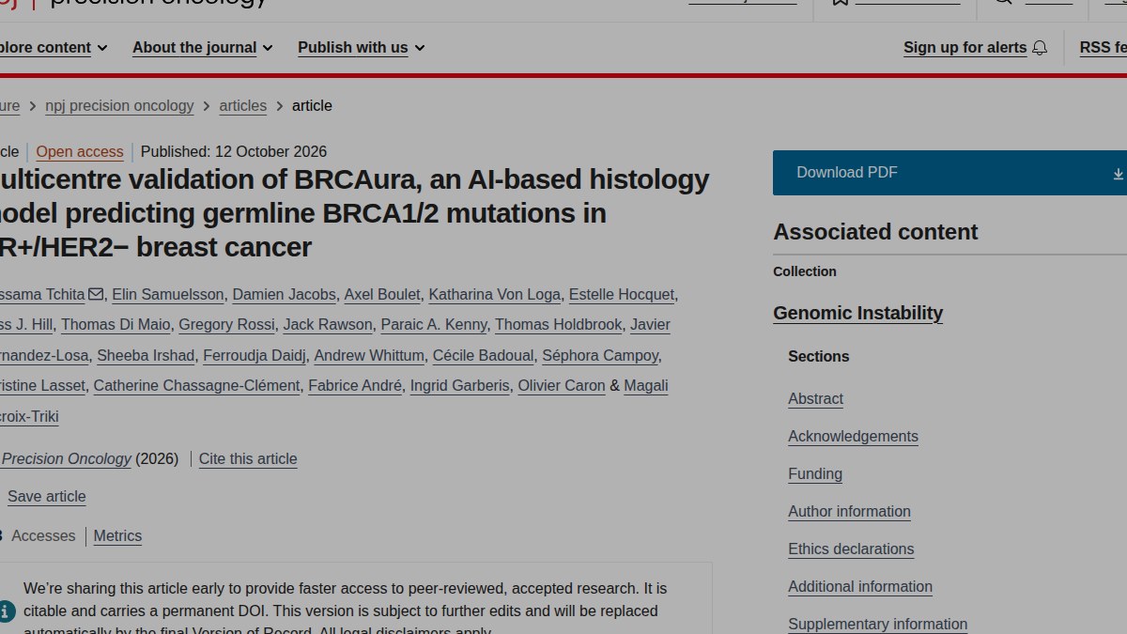
Task: Go to npj precision oncology breadcrumb
Action: pyautogui.click(x=119, y=105)
